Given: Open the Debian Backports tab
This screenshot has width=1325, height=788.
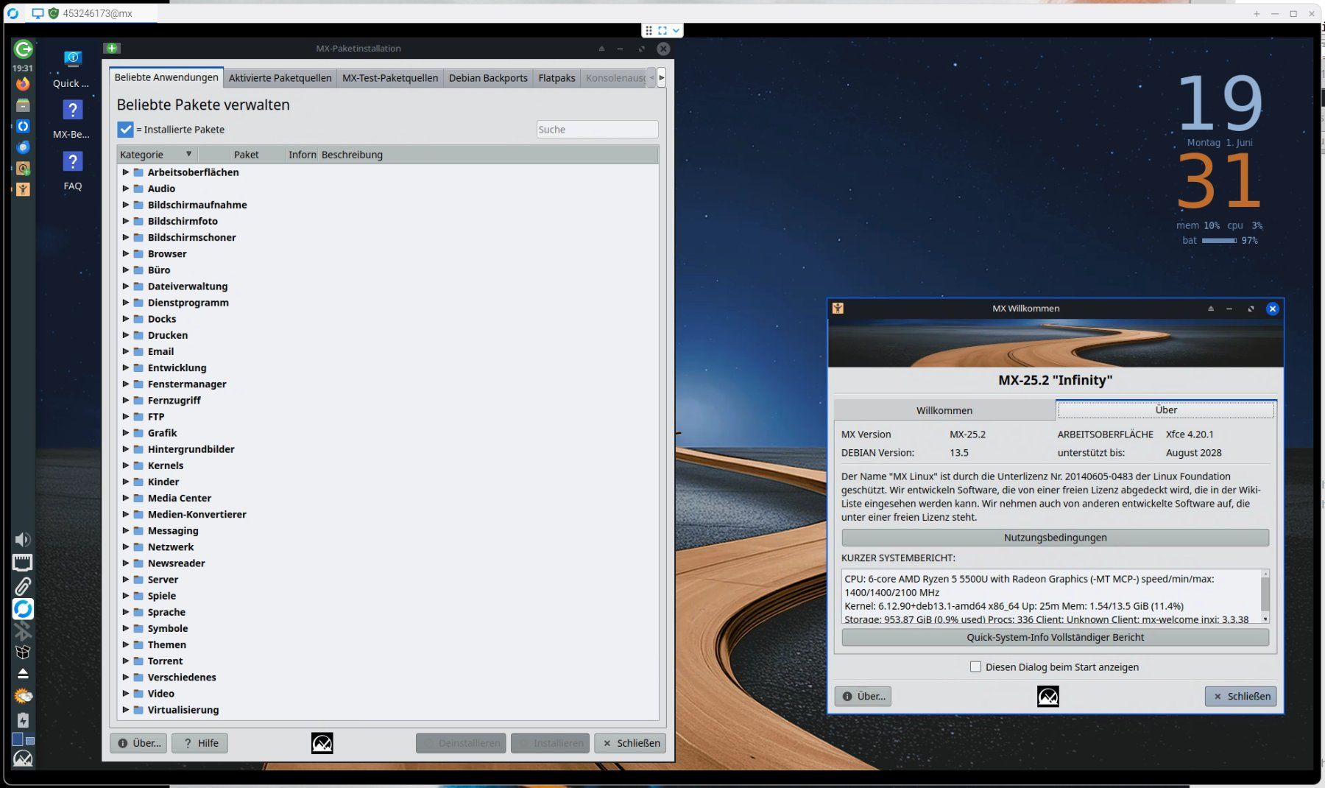Looking at the screenshot, I should (x=488, y=78).
